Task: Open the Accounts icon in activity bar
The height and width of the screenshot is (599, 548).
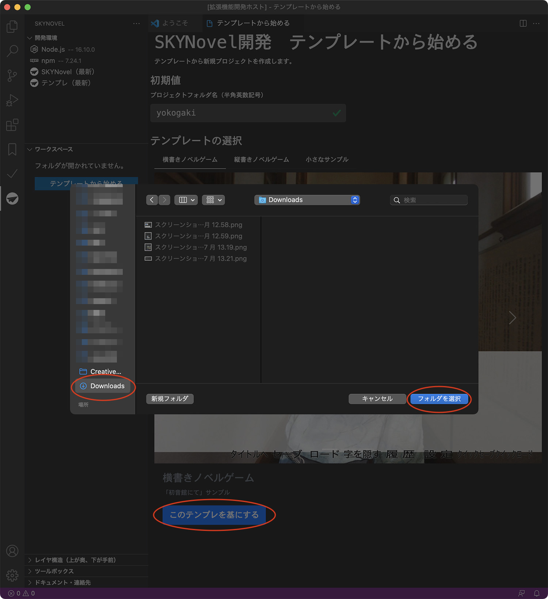Action: 12,551
